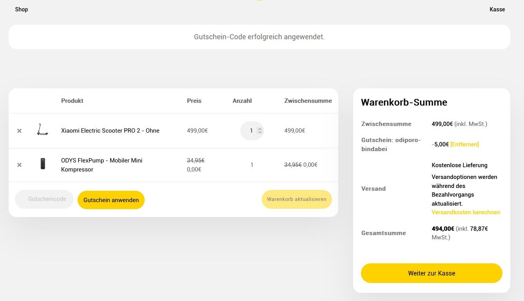Click the Preis column header
The width and height of the screenshot is (524, 301).
coord(194,101)
